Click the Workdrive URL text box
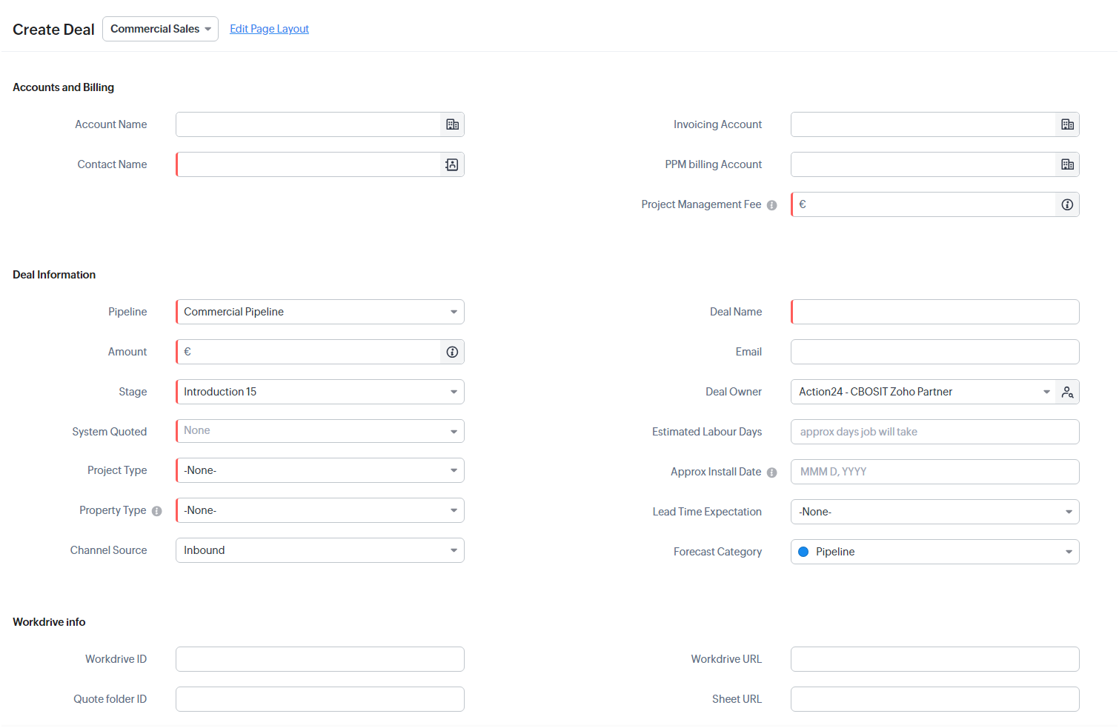Viewport: 1119px width, 728px height. [x=934, y=659]
